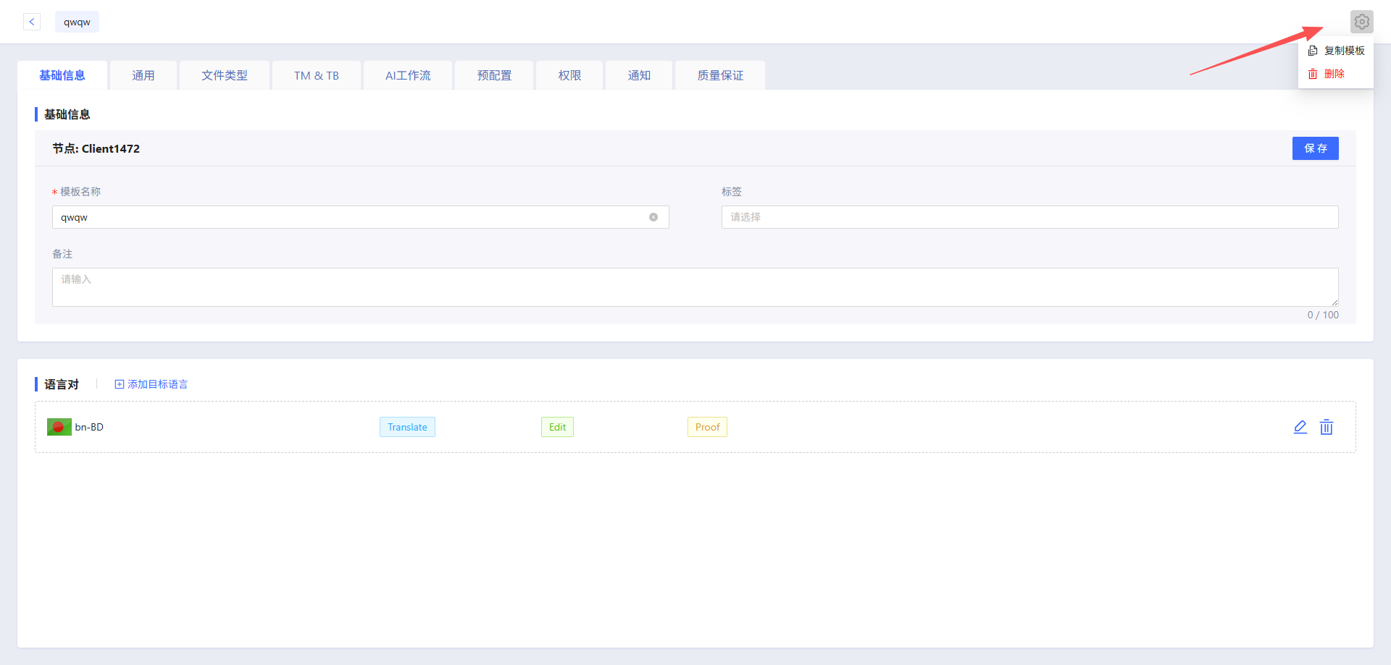Open the 文件类型 tab
1391x665 pixels.
[x=225, y=75]
